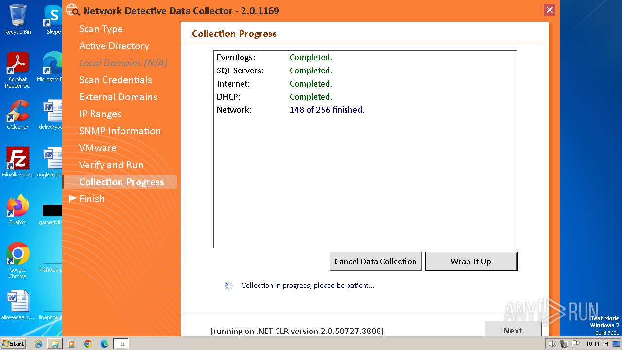The width and height of the screenshot is (622, 350).
Task: Open the Start menu
Action: click(x=13, y=344)
